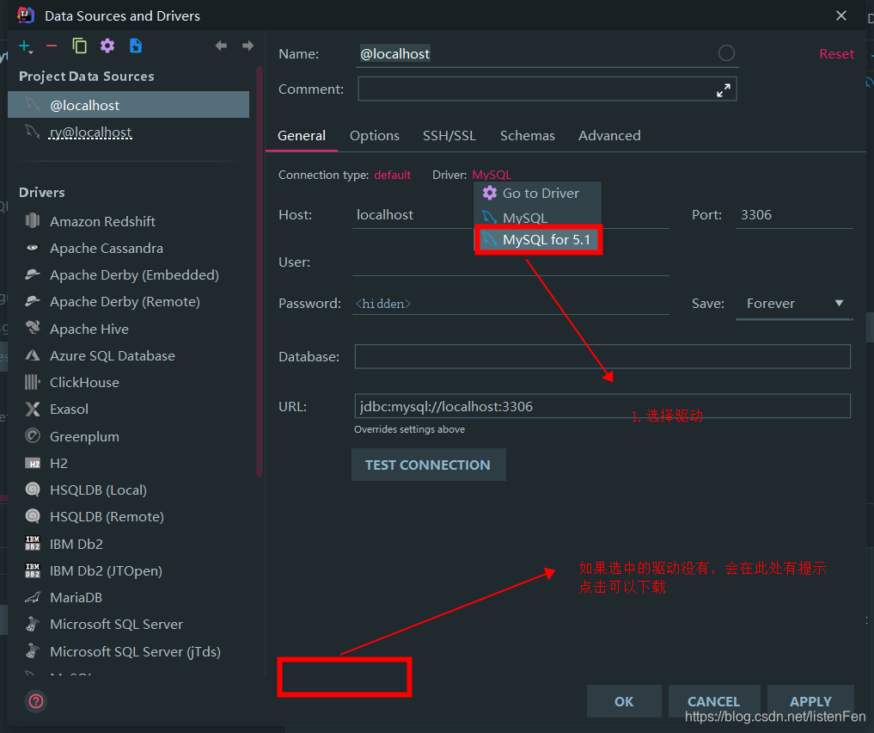Image resolution: width=874 pixels, height=733 pixels.
Task: Select @localhost data source
Action: (128, 105)
